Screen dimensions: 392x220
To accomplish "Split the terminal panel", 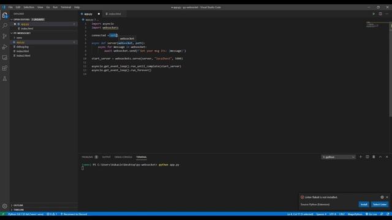I will click(x=367, y=157).
